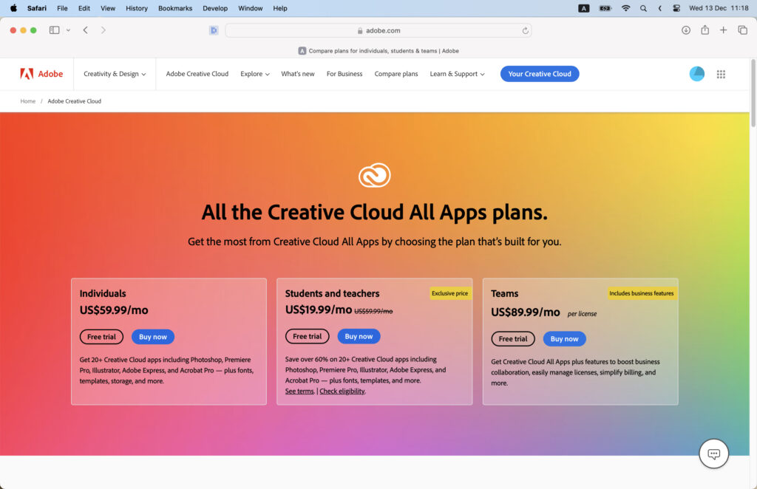Toggle the Safari sidebar icon

pyautogui.click(x=53, y=30)
